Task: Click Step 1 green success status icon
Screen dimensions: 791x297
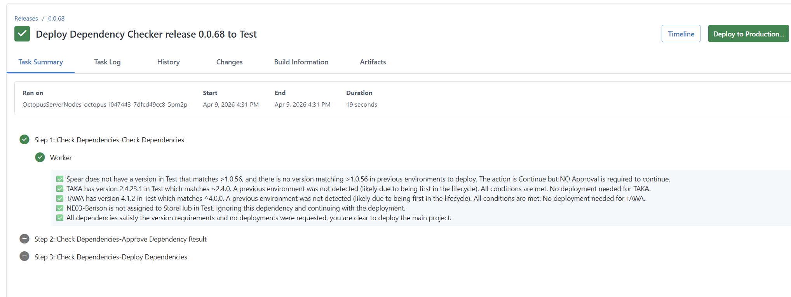Action: coord(24,140)
